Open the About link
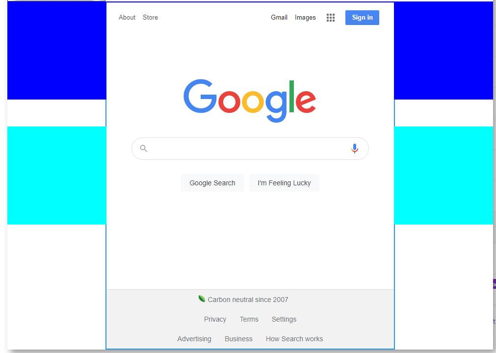 [127, 17]
